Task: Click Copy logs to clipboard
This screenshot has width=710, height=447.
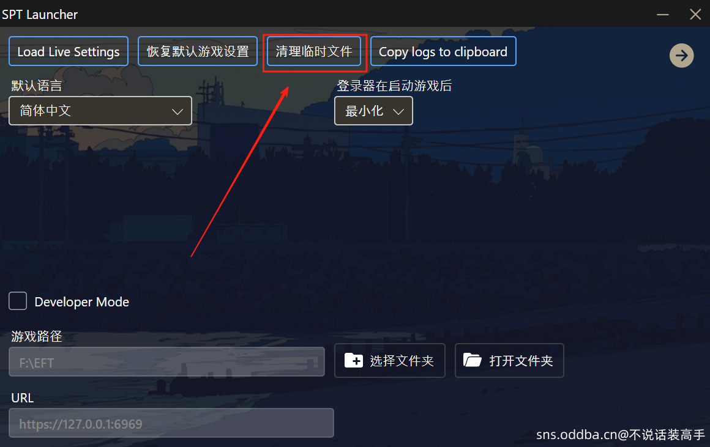Action: point(443,51)
